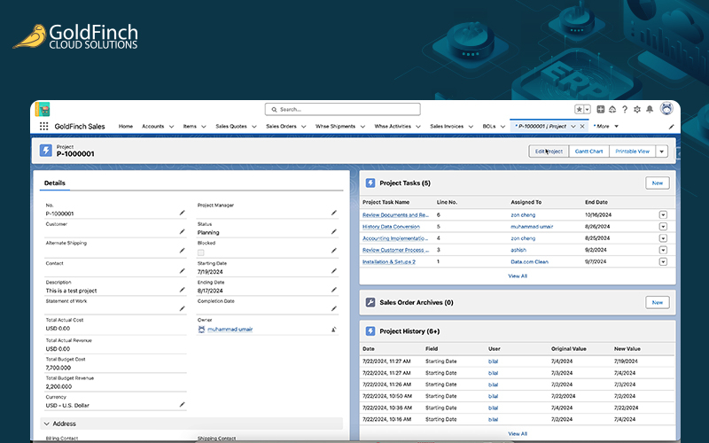Toggle the Blocked checkbox
The image size is (709, 443).
(201, 253)
